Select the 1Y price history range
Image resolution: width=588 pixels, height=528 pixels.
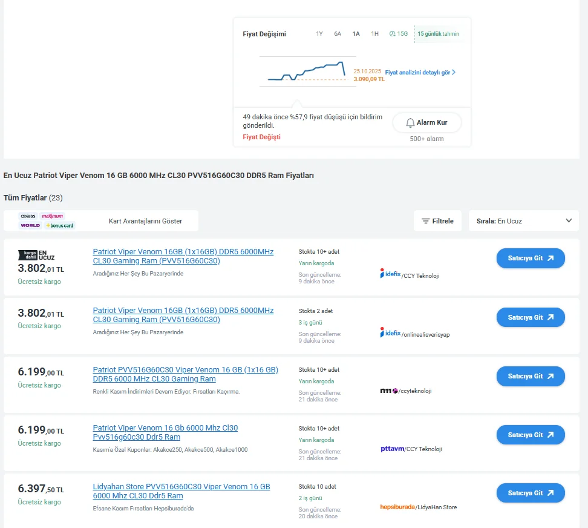[x=319, y=34]
